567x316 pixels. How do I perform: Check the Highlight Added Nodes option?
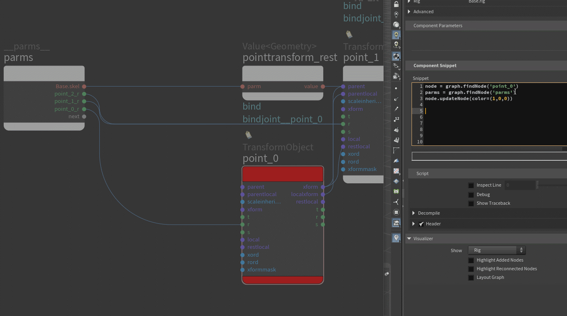coord(471,260)
